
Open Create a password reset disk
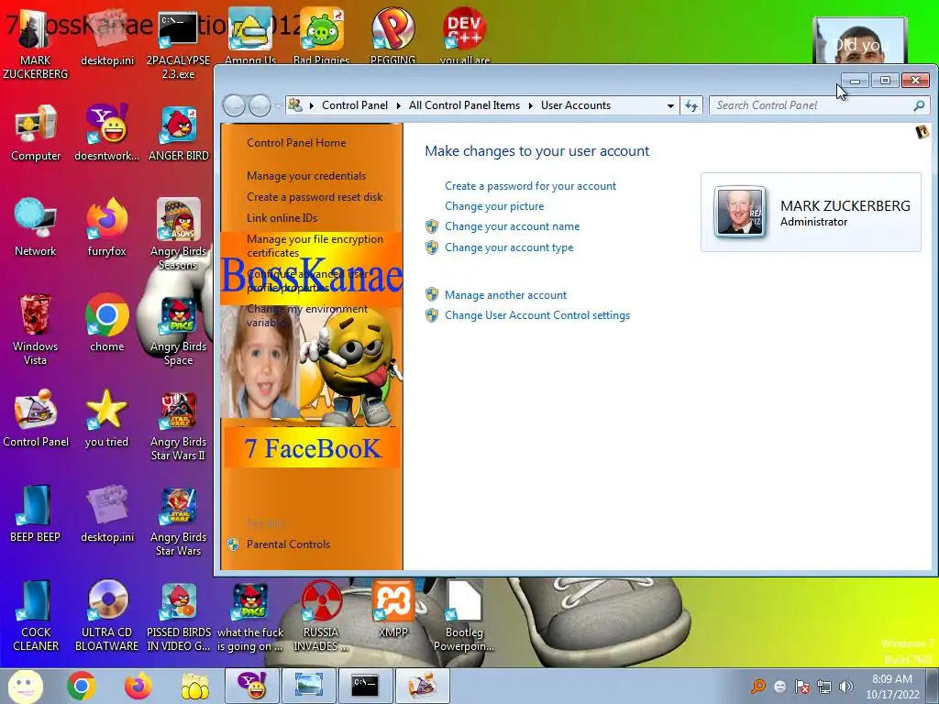315,197
